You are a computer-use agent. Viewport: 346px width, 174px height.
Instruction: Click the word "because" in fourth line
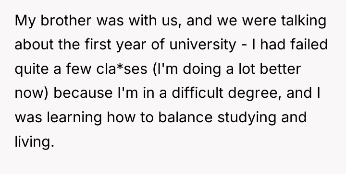[83, 93]
